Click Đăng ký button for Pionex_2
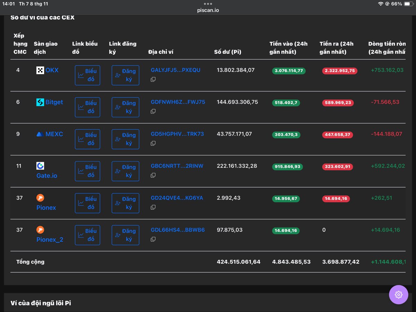 coord(125,235)
